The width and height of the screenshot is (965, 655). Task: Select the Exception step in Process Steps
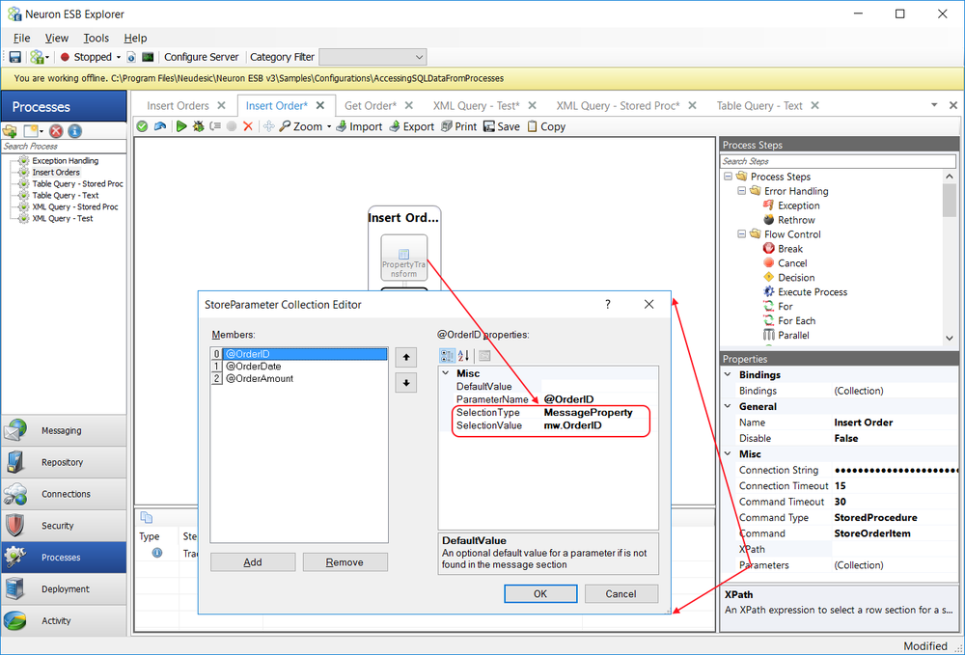[x=798, y=205]
